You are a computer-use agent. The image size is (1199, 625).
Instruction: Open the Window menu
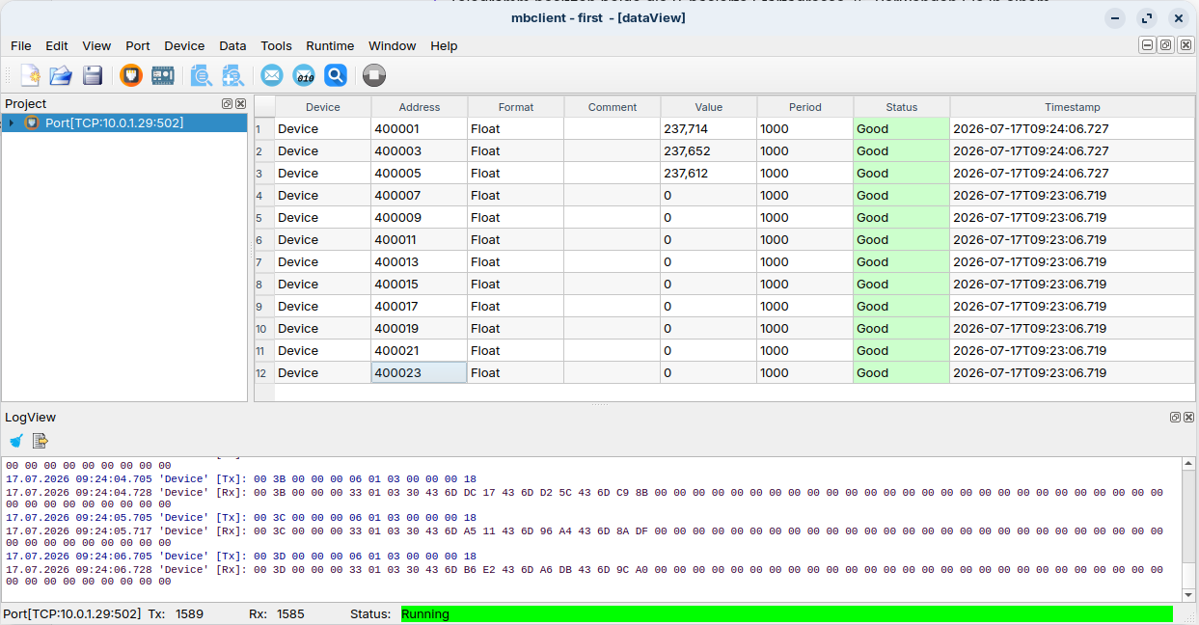tap(393, 45)
